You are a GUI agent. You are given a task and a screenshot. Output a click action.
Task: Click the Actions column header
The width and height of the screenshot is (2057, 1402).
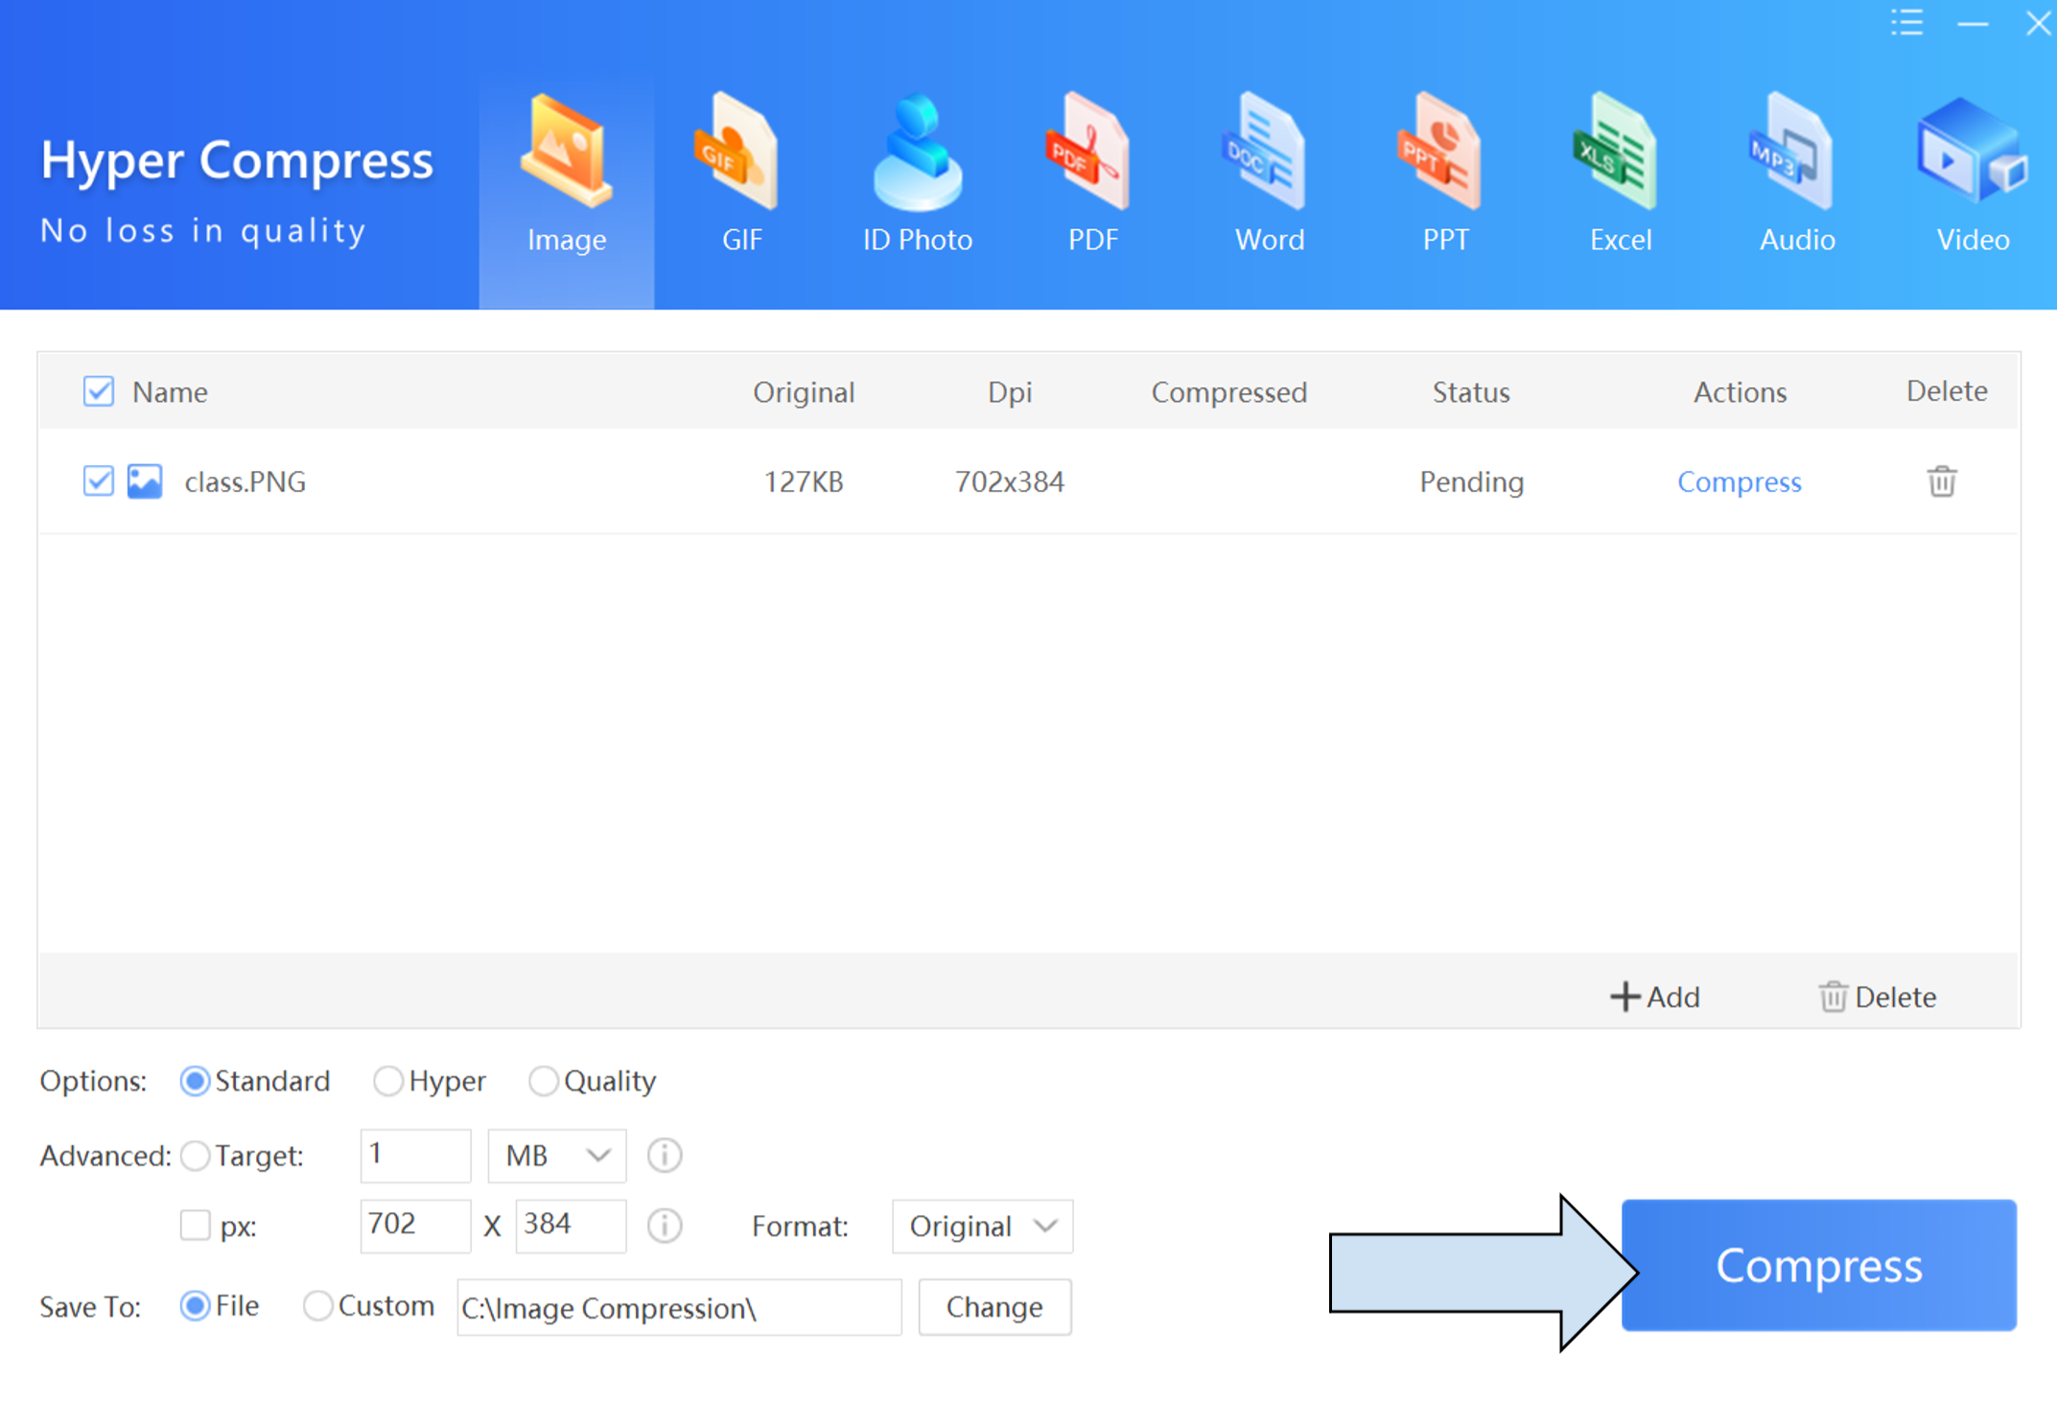pos(1740,392)
